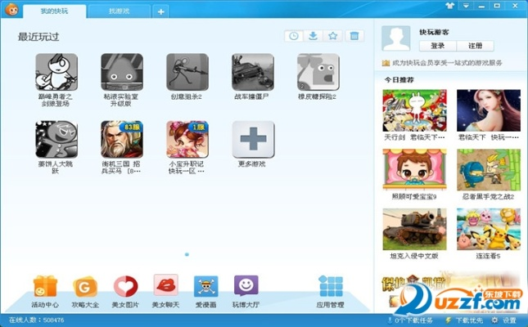Open the 活动中心 gift icon
Image resolution: width=528 pixels, height=327 pixels.
coord(44,286)
